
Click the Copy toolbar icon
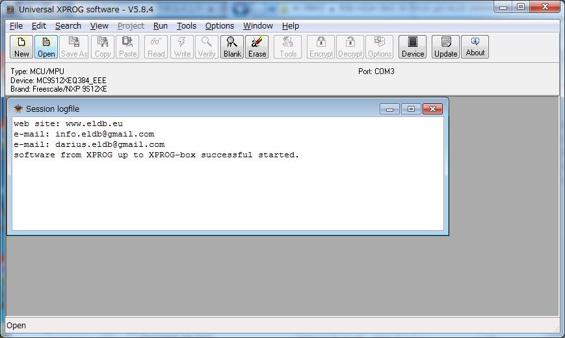(103, 47)
